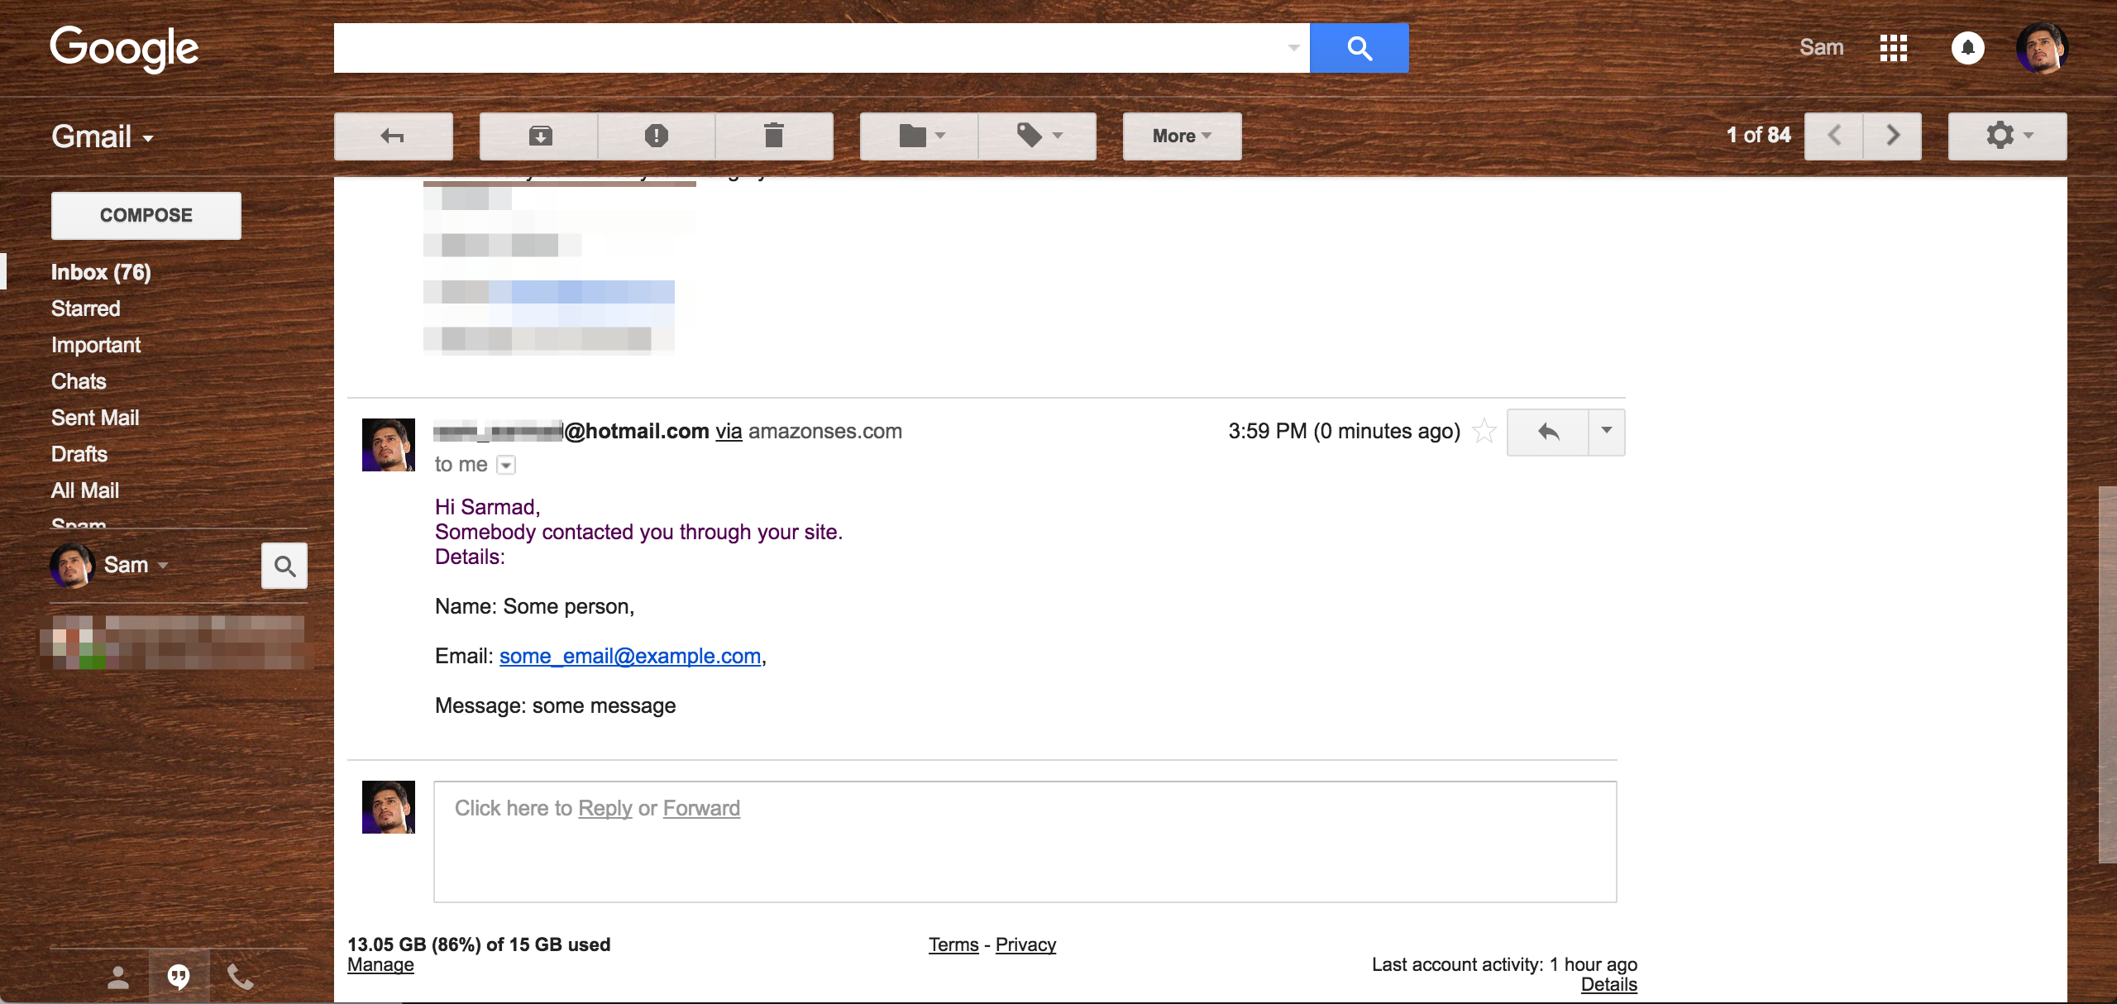The width and height of the screenshot is (2117, 1004).
Task: Click into the Google search field
Action: 810,48
